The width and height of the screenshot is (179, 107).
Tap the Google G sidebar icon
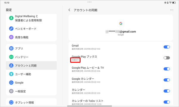pyautogui.click(x=11, y=83)
